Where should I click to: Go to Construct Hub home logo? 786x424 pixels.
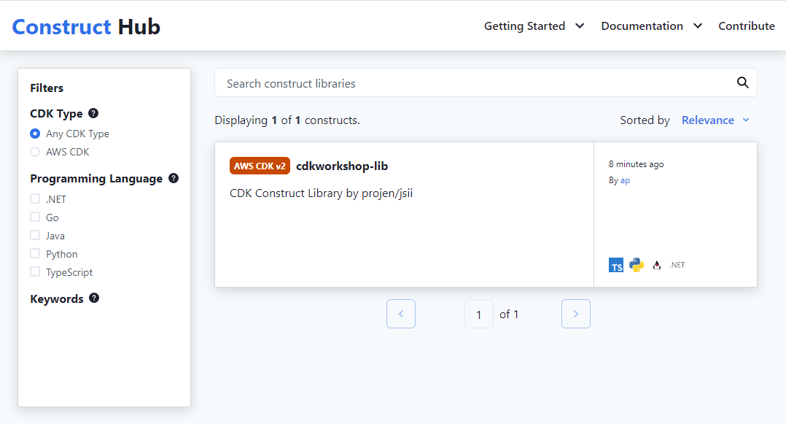(x=86, y=26)
